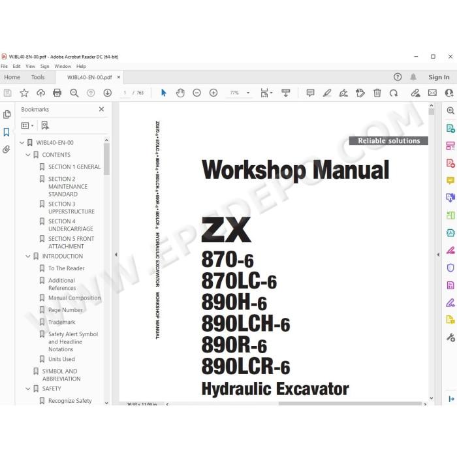Switch to the Tools tab
Image resolution: width=457 pixels, height=457 pixels.
click(38, 77)
